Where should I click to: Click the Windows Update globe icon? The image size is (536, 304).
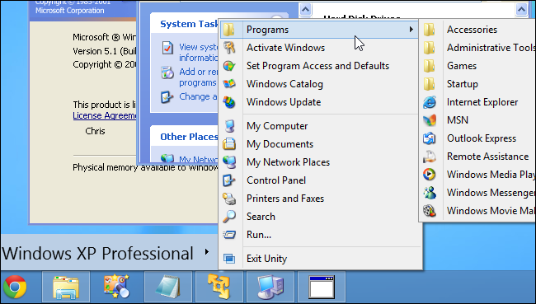(x=229, y=102)
